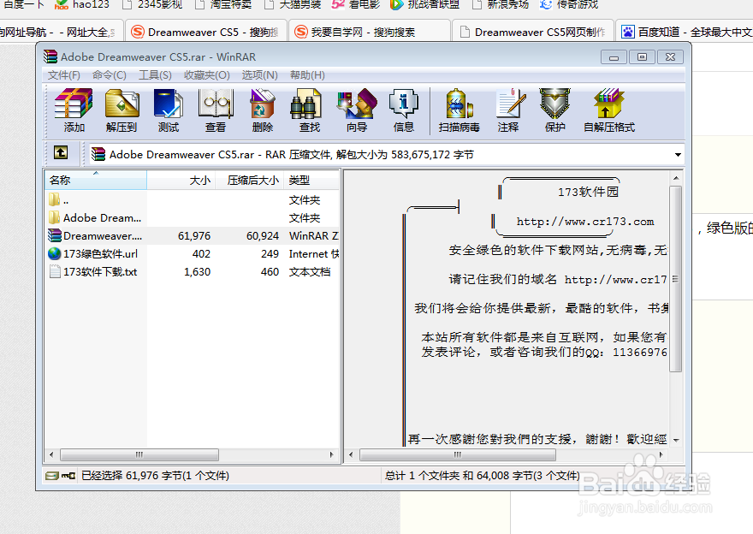The image size is (753, 534).
Task: Sort by 大小 column header
Action: pyautogui.click(x=181, y=180)
